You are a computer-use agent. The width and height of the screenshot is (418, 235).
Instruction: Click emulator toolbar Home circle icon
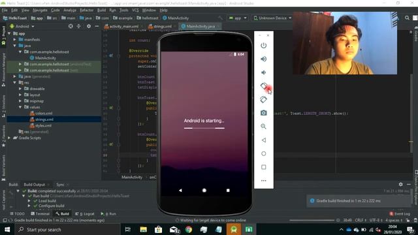tap(263, 153)
